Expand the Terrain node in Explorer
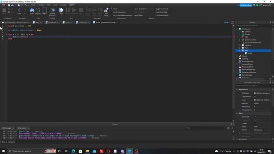Image resolution: width=274 pixels, height=154 pixels. 240,34
